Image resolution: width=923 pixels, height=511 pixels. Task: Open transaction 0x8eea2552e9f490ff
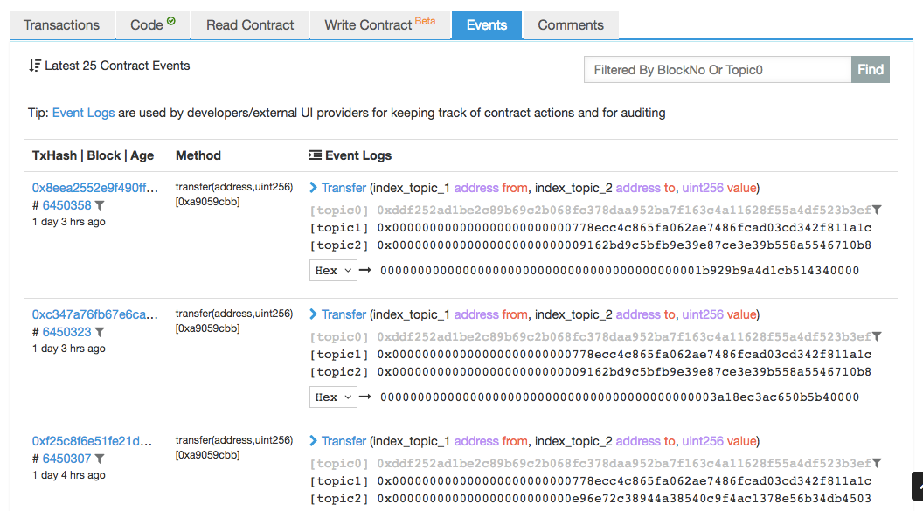(x=94, y=188)
